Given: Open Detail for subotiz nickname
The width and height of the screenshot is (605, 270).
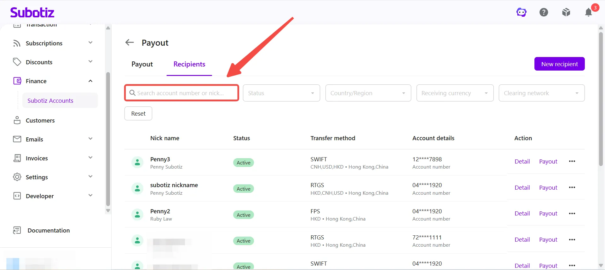Looking at the screenshot, I should (522, 187).
